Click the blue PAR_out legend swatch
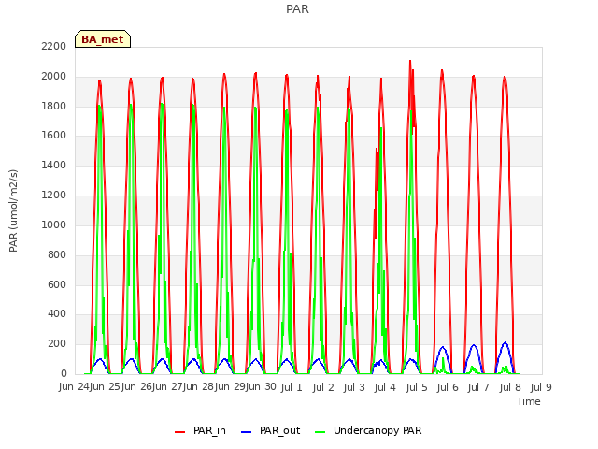 click(x=246, y=432)
